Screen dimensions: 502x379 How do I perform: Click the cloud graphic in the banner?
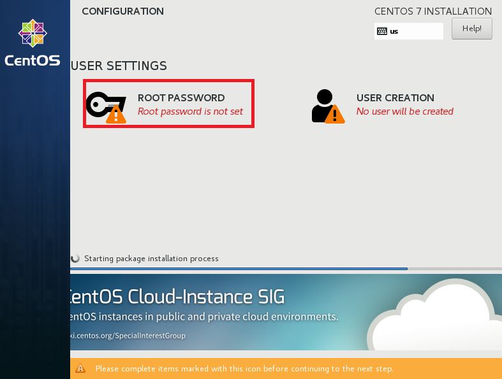[434, 315]
